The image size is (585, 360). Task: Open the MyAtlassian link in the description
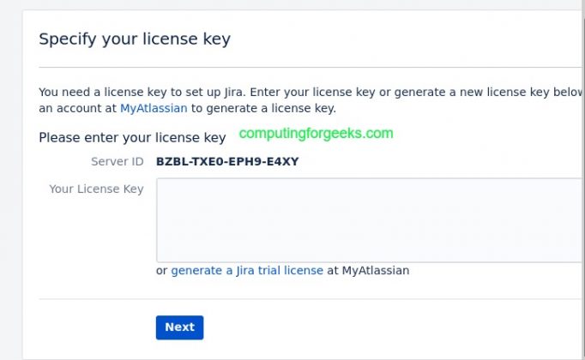pos(154,108)
